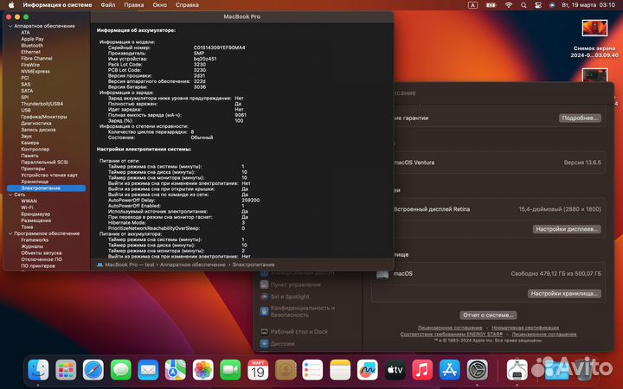Select Брандмауэр under the Сеть section
Image resolution: width=623 pixels, height=389 pixels.
(35, 214)
